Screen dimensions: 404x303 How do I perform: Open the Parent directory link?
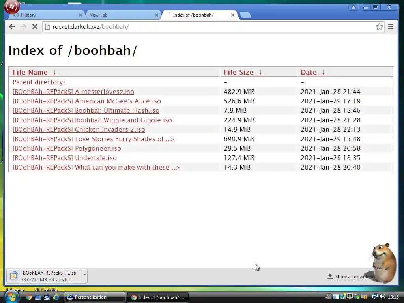39,82
